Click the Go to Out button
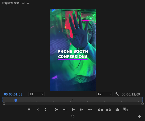 tap(90, 110)
